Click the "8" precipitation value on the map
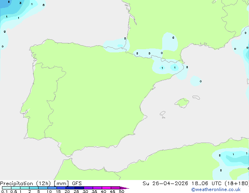Image resolution: width=249 pixels, height=193 pixels. [x=9, y=2]
